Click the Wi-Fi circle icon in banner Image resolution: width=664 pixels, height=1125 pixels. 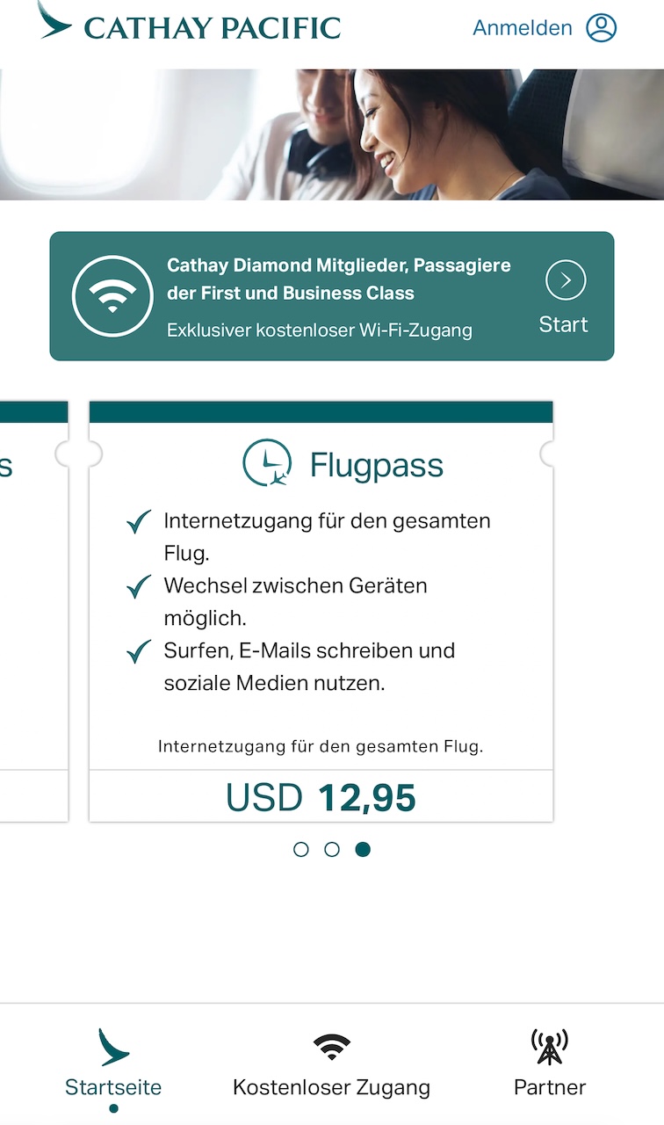pos(112,297)
